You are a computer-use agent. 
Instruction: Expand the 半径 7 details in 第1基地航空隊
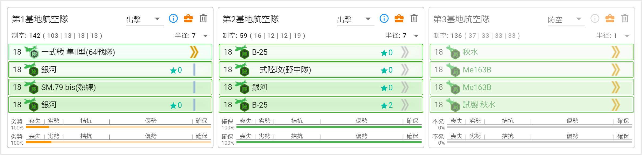(x=205, y=36)
